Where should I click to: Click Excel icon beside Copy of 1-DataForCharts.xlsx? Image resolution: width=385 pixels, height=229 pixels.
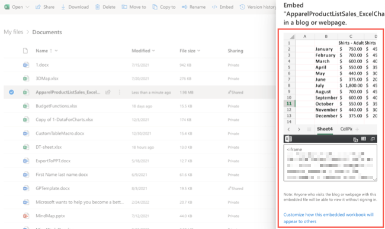tap(26, 120)
